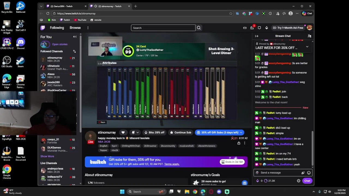This screenshot has height=196, width=349.
Task: Share the stinomurray stream via share icon
Action: click(239, 143)
